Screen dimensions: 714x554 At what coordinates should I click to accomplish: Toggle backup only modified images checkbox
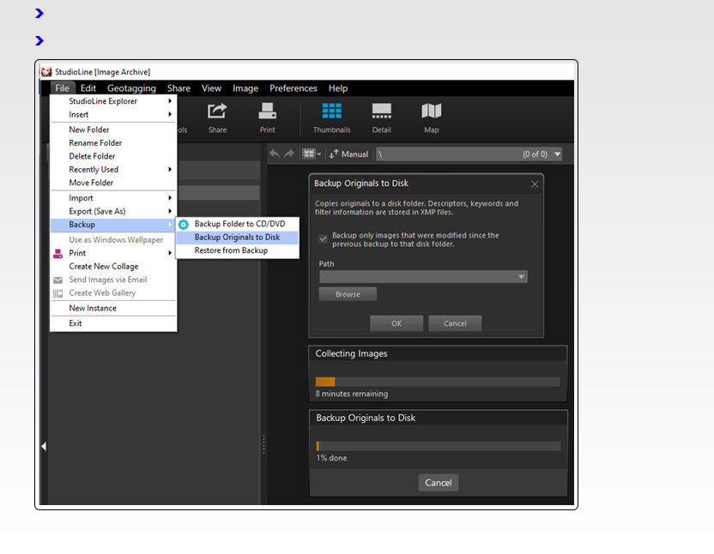[x=324, y=239]
